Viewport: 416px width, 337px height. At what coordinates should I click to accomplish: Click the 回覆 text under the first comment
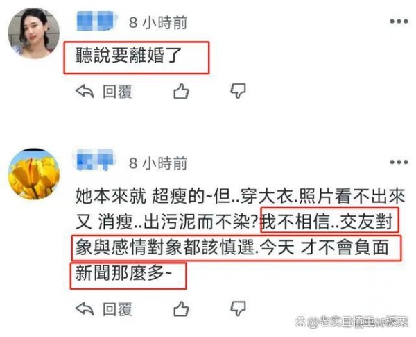(117, 92)
